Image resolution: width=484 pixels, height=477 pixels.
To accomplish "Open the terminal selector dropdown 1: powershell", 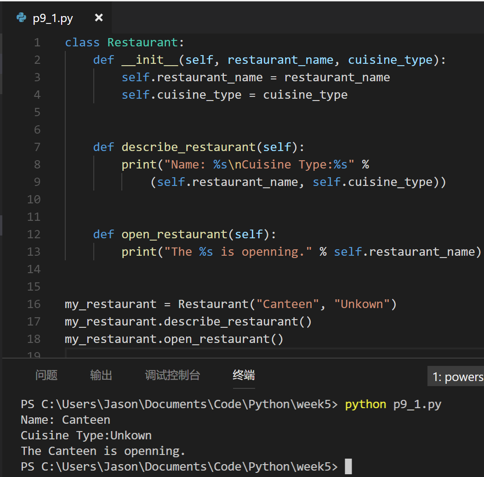I will pyautogui.click(x=456, y=376).
